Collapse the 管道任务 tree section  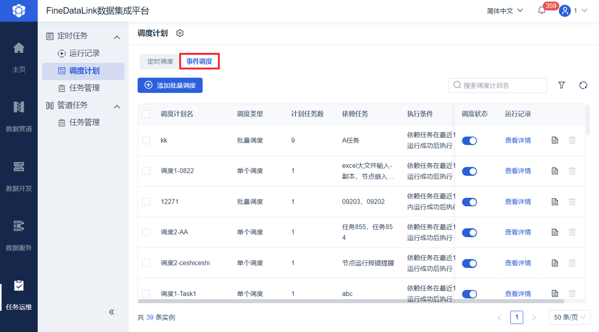117,106
